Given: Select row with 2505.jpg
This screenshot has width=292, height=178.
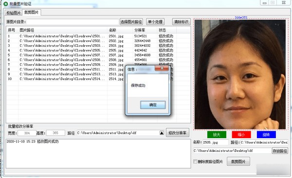Looking at the screenshot, I should tap(98, 50).
